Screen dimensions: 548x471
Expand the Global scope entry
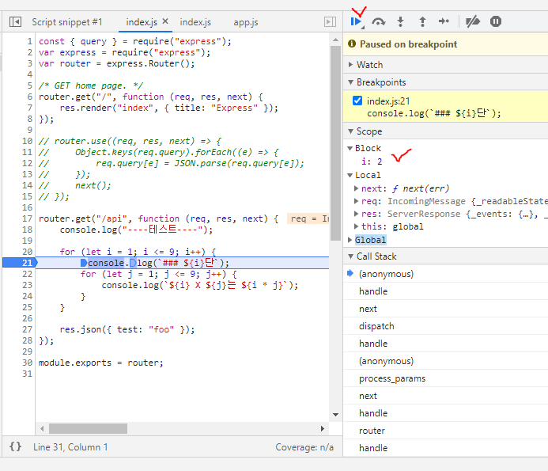coord(370,240)
